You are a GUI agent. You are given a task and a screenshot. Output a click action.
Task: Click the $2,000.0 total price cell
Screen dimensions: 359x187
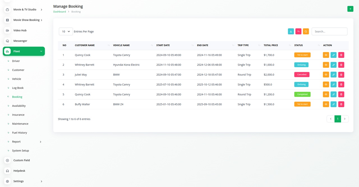(269, 75)
